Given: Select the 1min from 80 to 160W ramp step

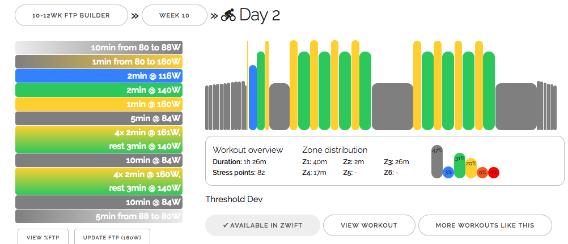Looking at the screenshot, I should [99, 62].
